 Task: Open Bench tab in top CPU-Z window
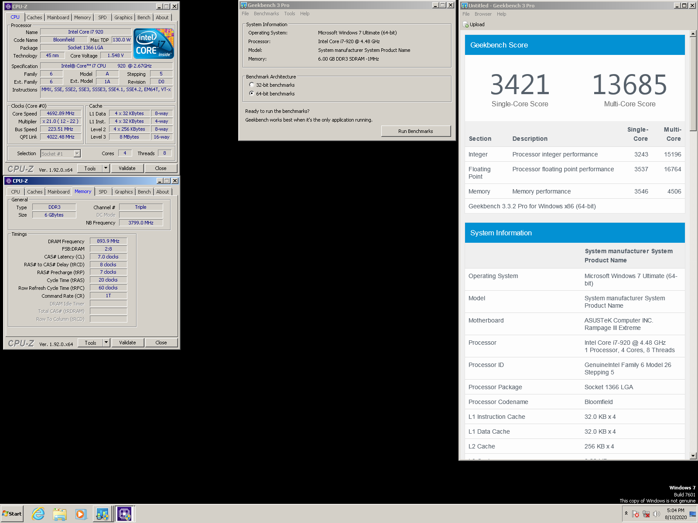tap(144, 17)
